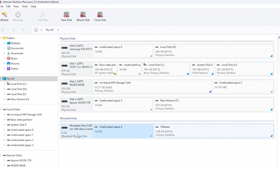Click the Physical Disks section heading
This screenshot has width=280, height=169.
tap(68, 38)
